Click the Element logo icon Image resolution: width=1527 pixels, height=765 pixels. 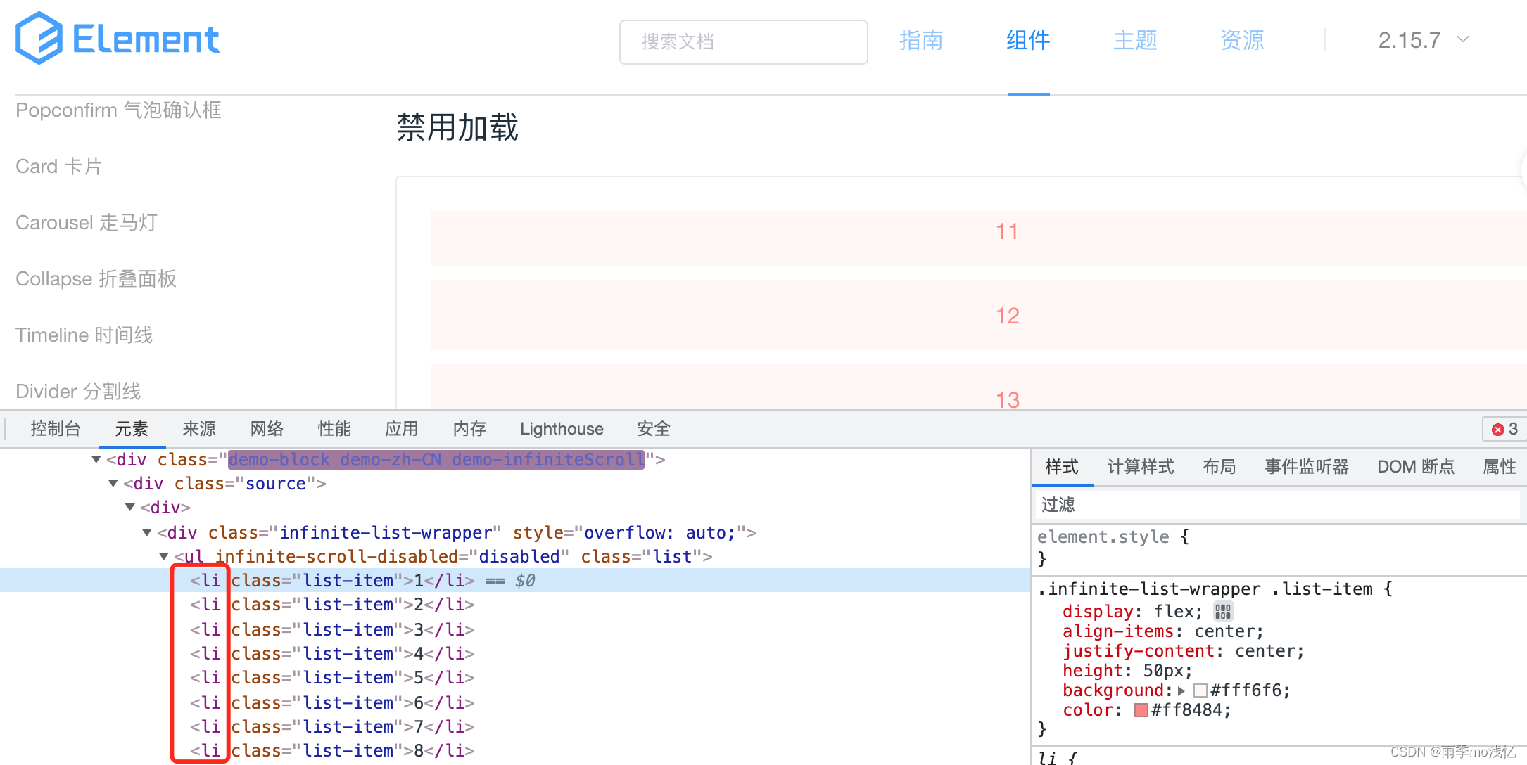[39, 39]
